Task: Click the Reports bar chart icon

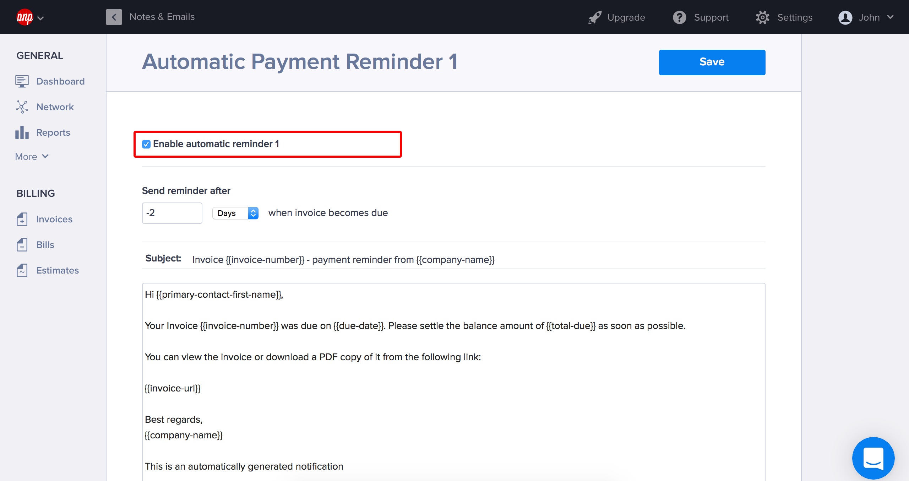Action: pyautogui.click(x=22, y=133)
